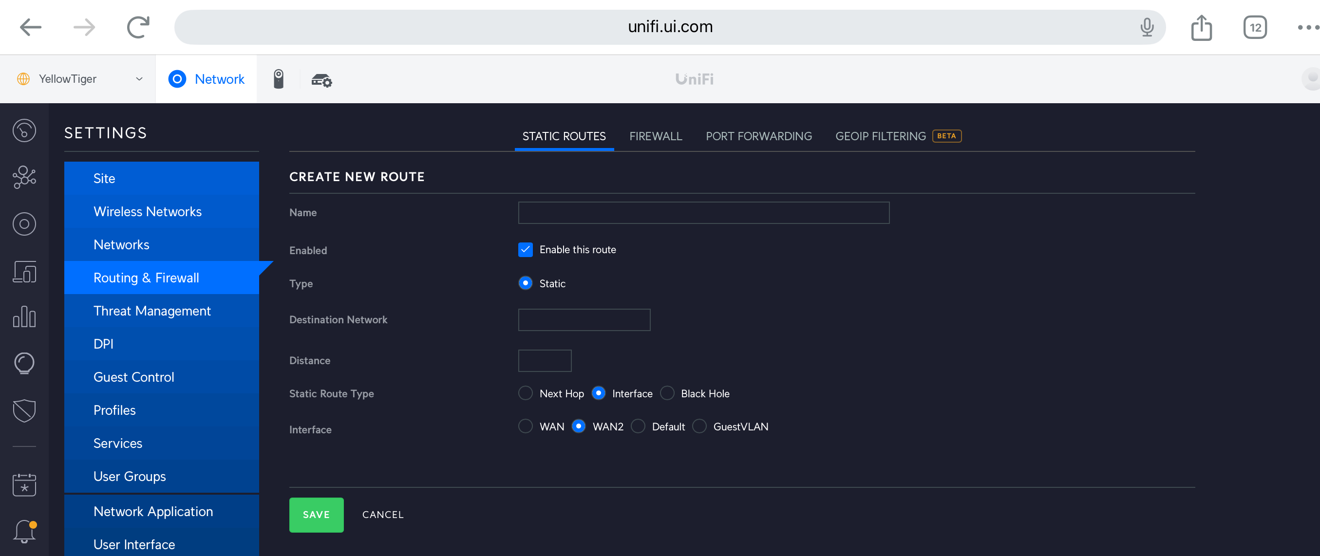Focus the Destination Network input field

click(584, 320)
